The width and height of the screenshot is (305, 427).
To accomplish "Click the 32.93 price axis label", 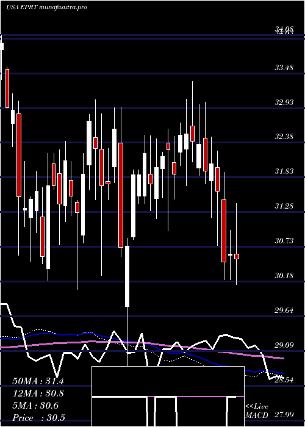I will [284, 102].
